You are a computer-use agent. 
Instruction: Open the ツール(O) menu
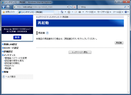tap(118, 12)
